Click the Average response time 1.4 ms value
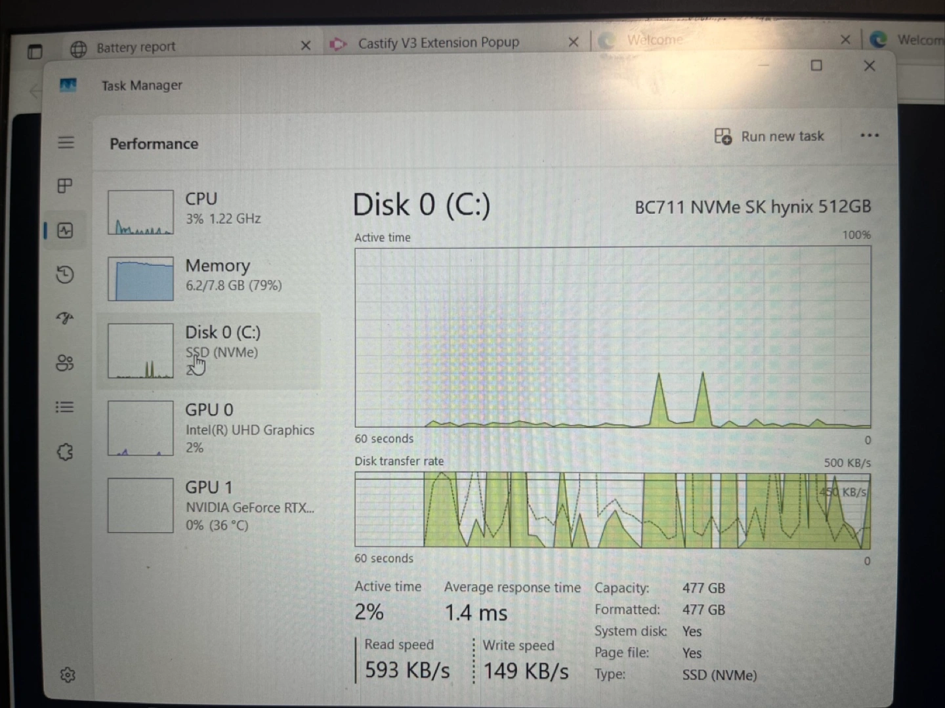The height and width of the screenshot is (708, 945). pos(476,613)
